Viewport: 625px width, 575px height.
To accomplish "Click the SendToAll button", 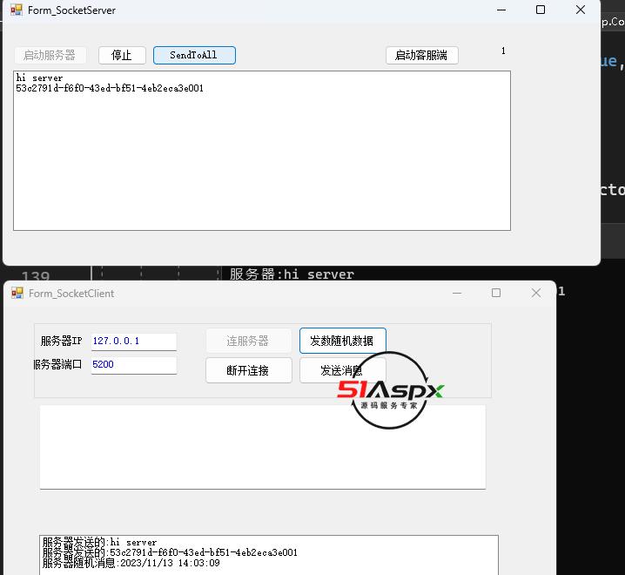I will coord(194,55).
